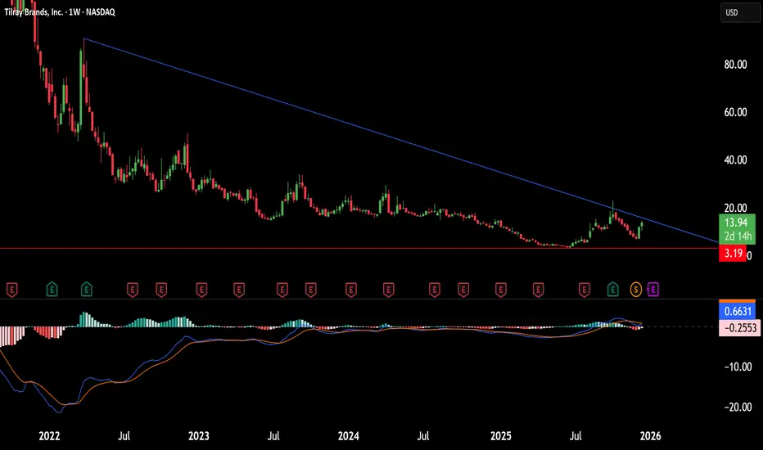The height and width of the screenshot is (450, 763).
Task: Click the first red earnings marker in late 2021
Action: pos(12,290)
